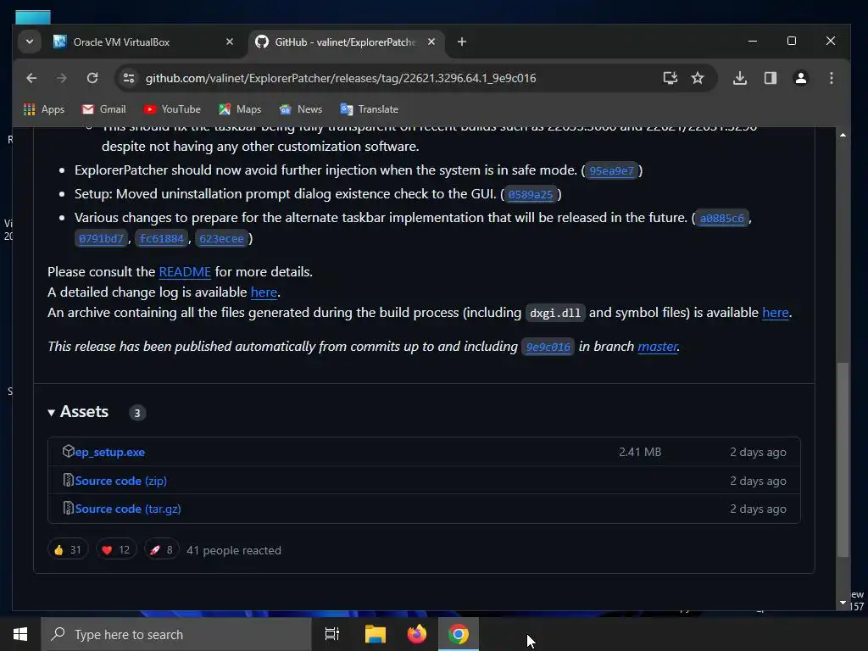Open commit 95ea9e7 link
The image size is (868, 651).
coord(612,170)
